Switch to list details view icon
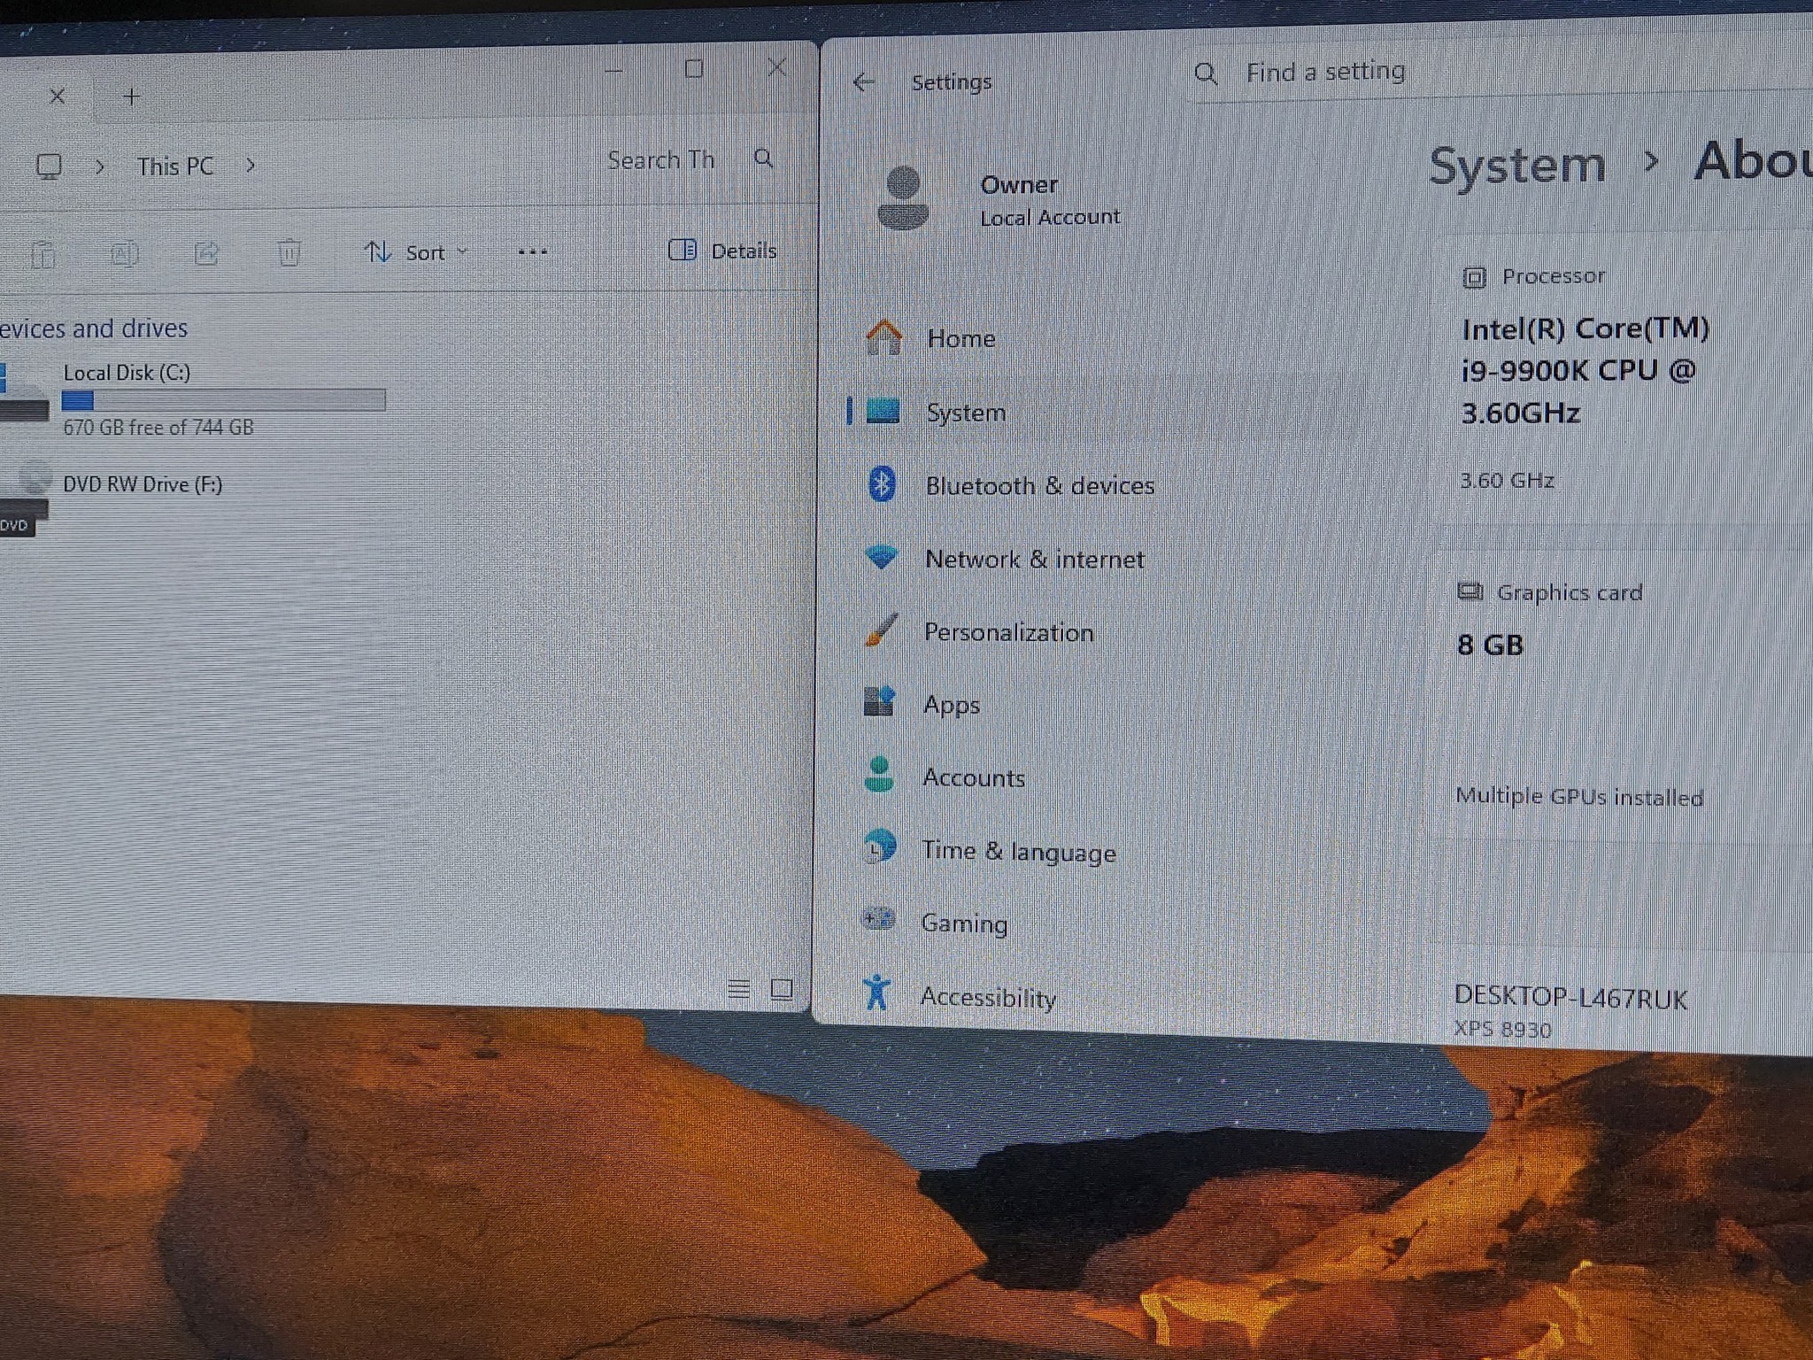1813x1360 pixels. click(x=738, y=988)
